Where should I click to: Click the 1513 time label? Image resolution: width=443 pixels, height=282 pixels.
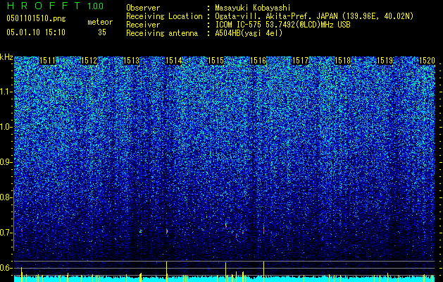(132, 61)
